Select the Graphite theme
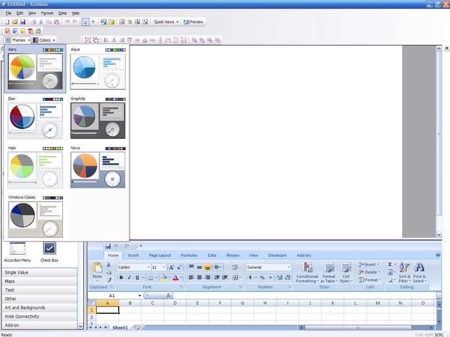The height and width of the screenshot is (337, 450). click(98, 121)
